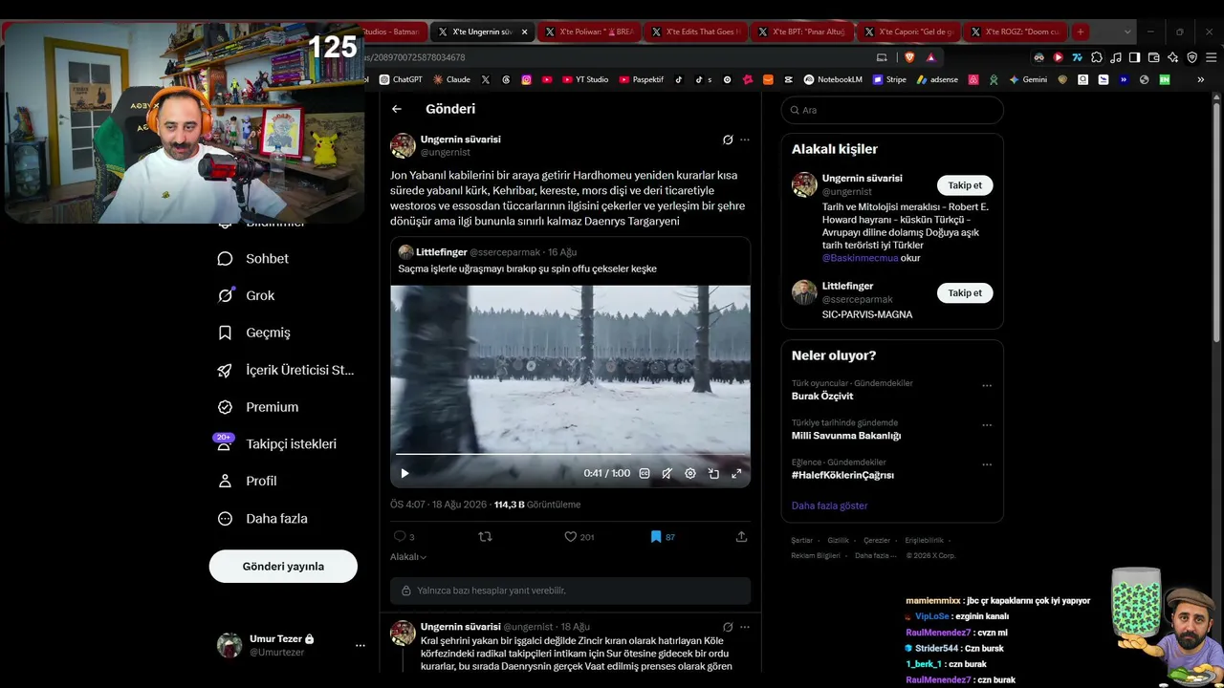The width and height of the screenshot is (1224, 688).
Task: Open the Gemini bookmark
Action: tap(1028, 79)
